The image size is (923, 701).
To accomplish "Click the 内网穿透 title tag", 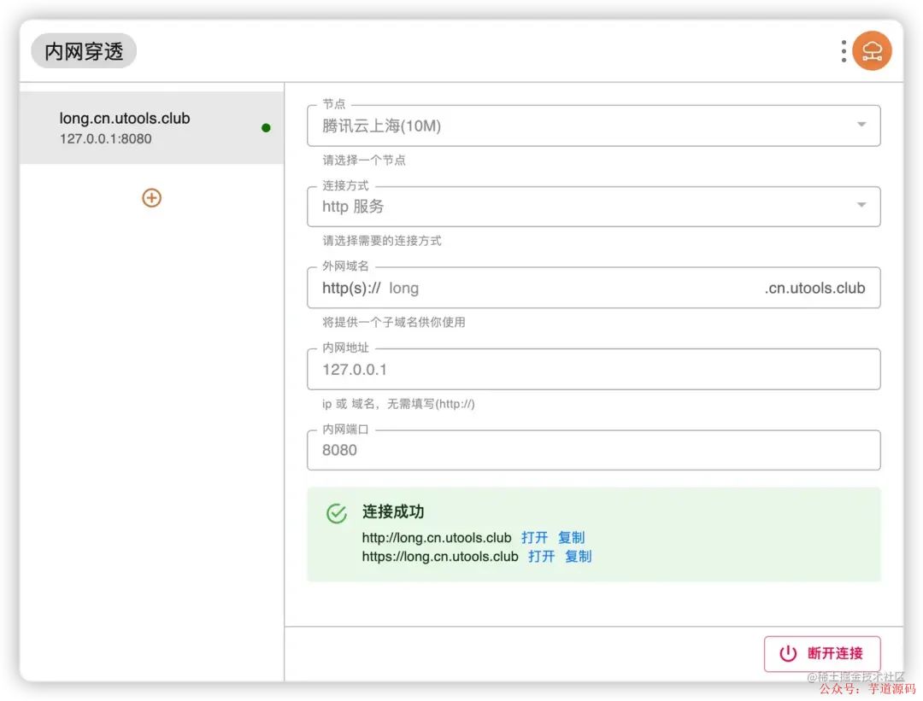I will (84, 51).
